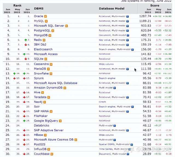175x157 pixels.
Task: Follow the Graph model link for Neo4j
Action: click(x=102, y=102)
